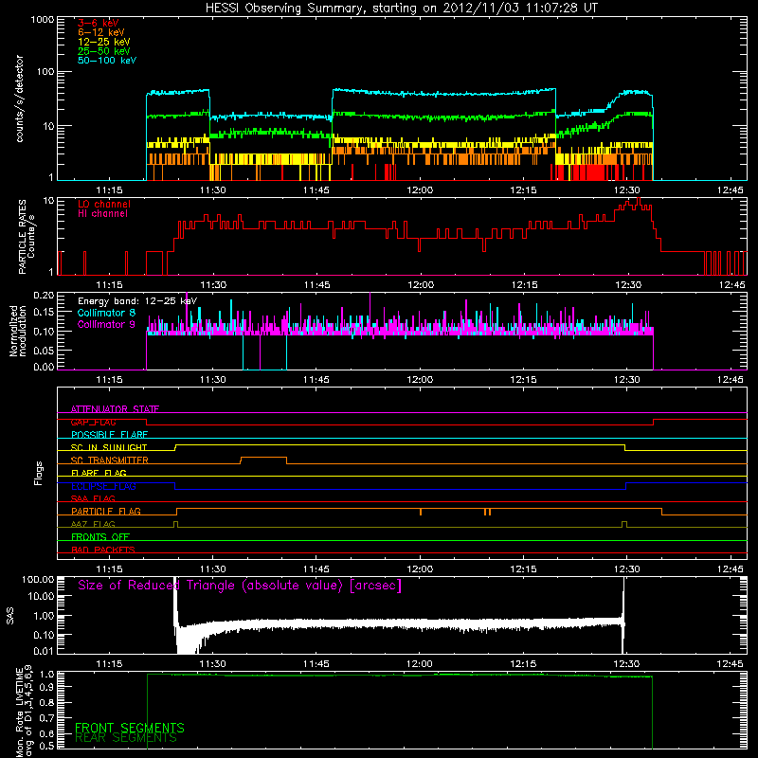Viewport: 758px width, 758px height.
Task: Click the 100.00 tick on SAS axis
Action: tap(38, 579)
